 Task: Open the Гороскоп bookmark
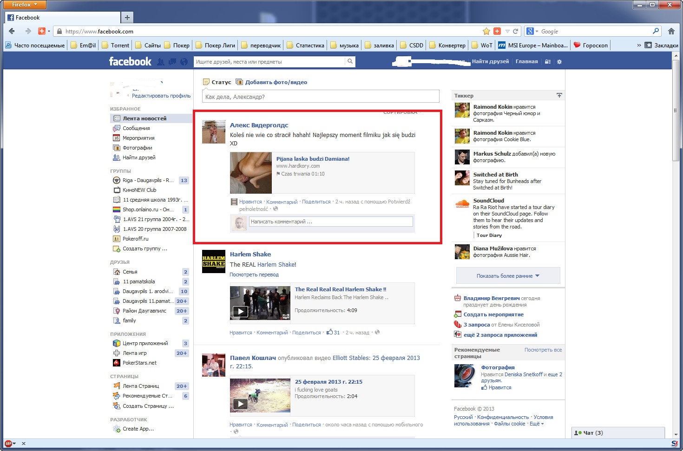(x=591, y=45)
